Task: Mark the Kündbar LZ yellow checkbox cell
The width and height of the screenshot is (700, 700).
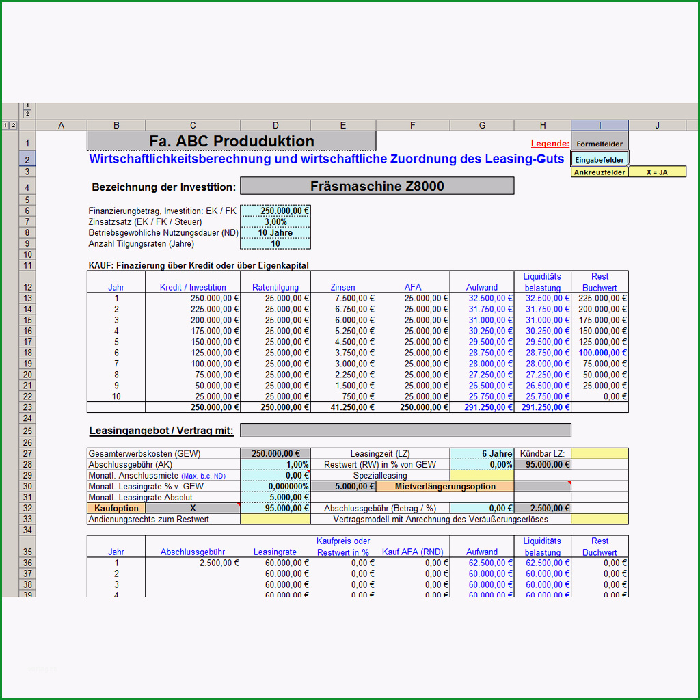Action: (600, 454)
